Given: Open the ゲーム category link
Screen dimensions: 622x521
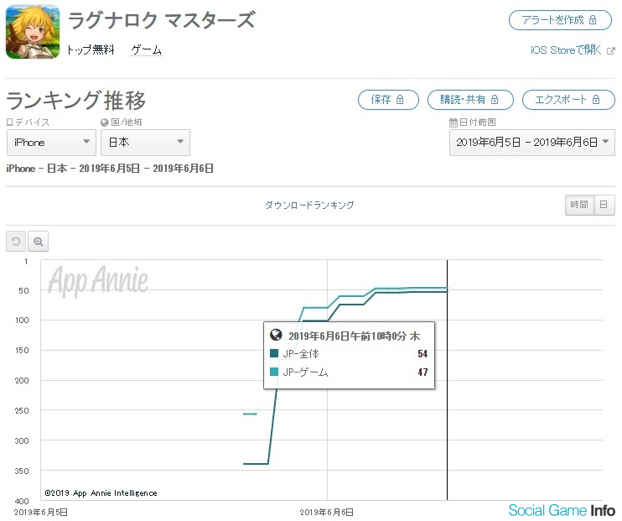Looking at the screenshot, I should point(147,50).
